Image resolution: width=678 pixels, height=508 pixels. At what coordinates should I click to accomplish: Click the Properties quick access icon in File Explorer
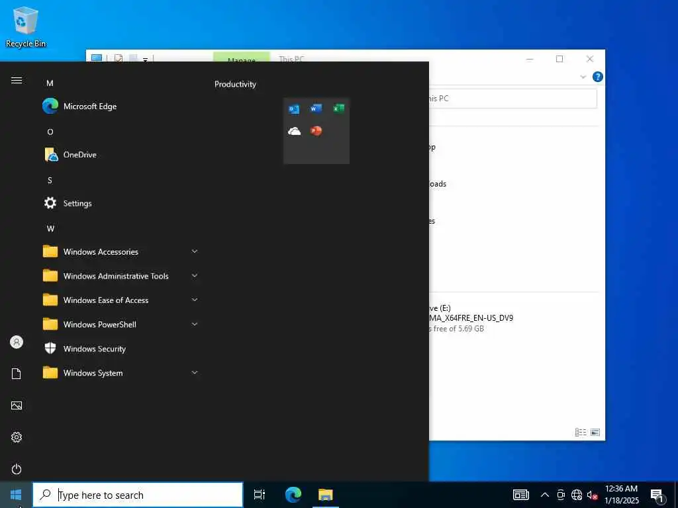point(118,58)
